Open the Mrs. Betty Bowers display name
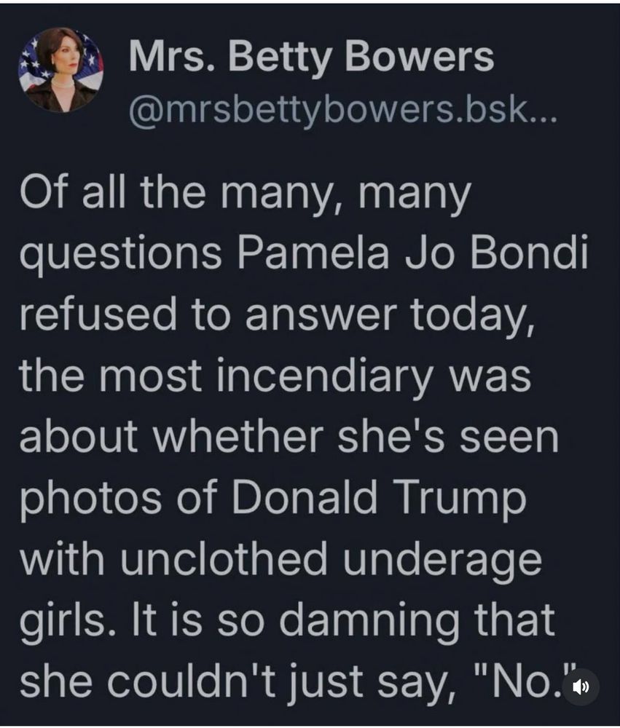This screenshot has width=620, height=728. [x=311, y=57]
